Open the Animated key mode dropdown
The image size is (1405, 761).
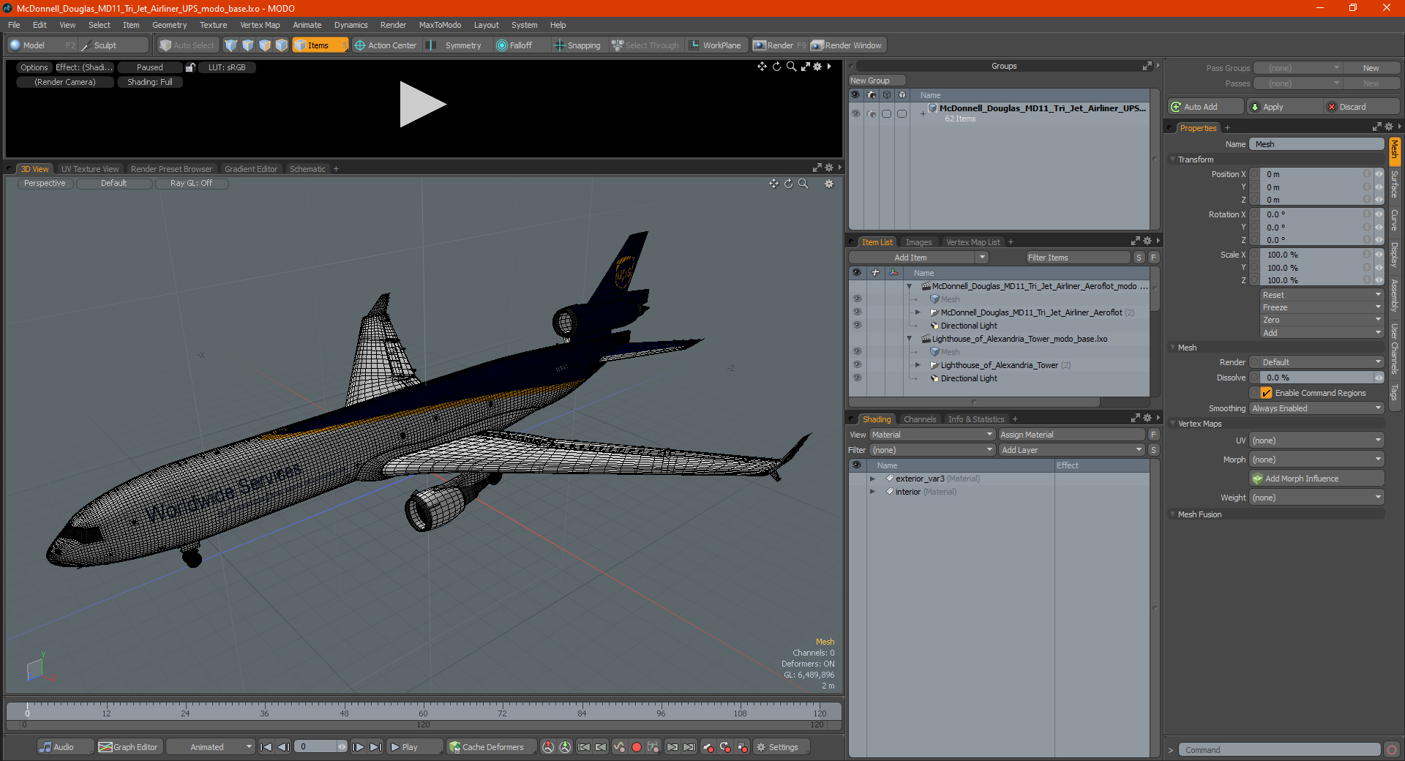pyautogui.click(x=210, y=747)
